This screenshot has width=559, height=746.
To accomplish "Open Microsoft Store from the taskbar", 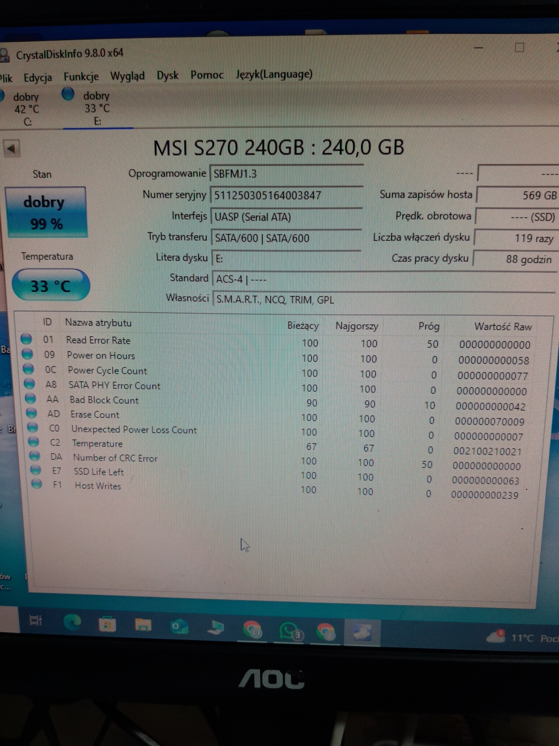I will 107,624.
